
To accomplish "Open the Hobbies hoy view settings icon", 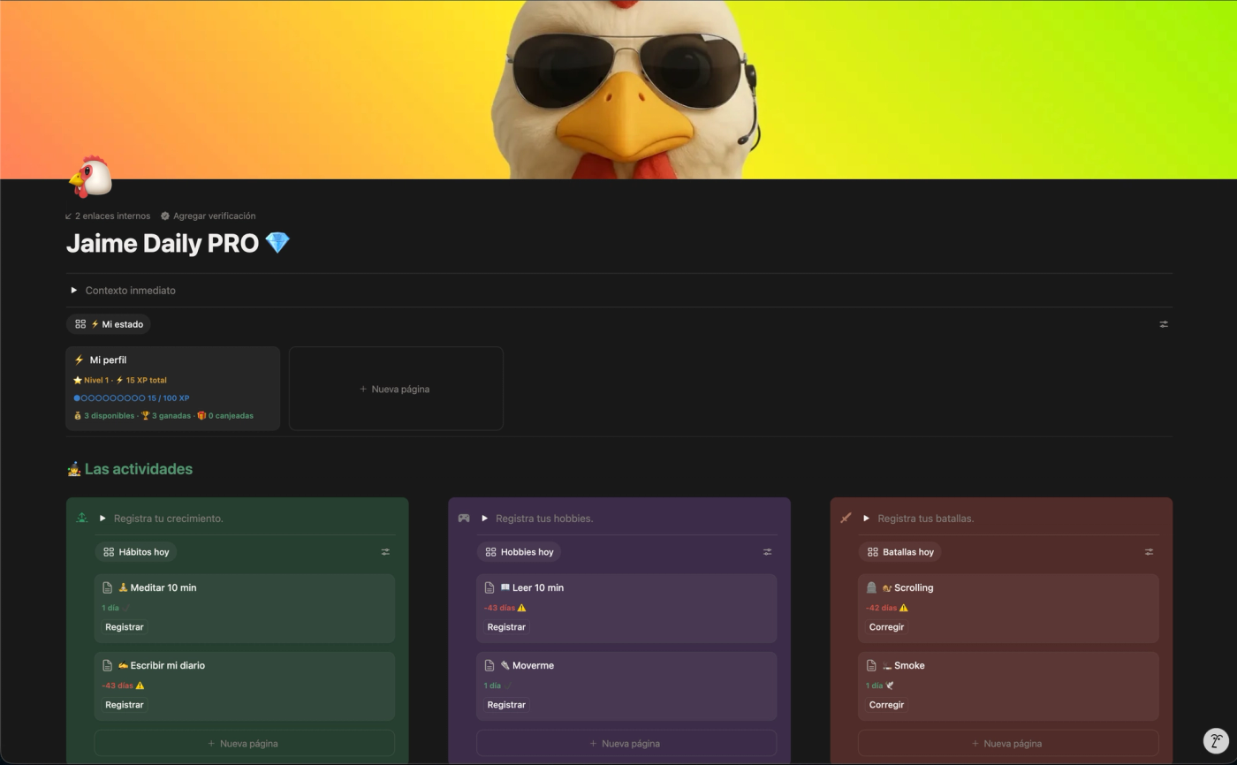I will (x=767, y=552).
